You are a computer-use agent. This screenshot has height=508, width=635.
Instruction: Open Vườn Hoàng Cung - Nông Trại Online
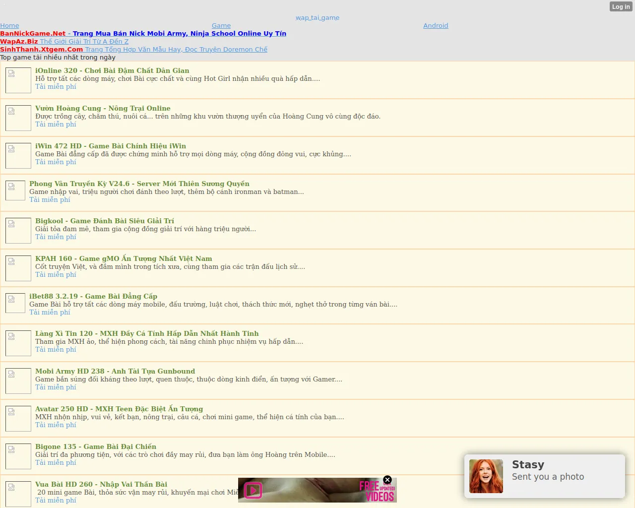(x=103, y=108)
